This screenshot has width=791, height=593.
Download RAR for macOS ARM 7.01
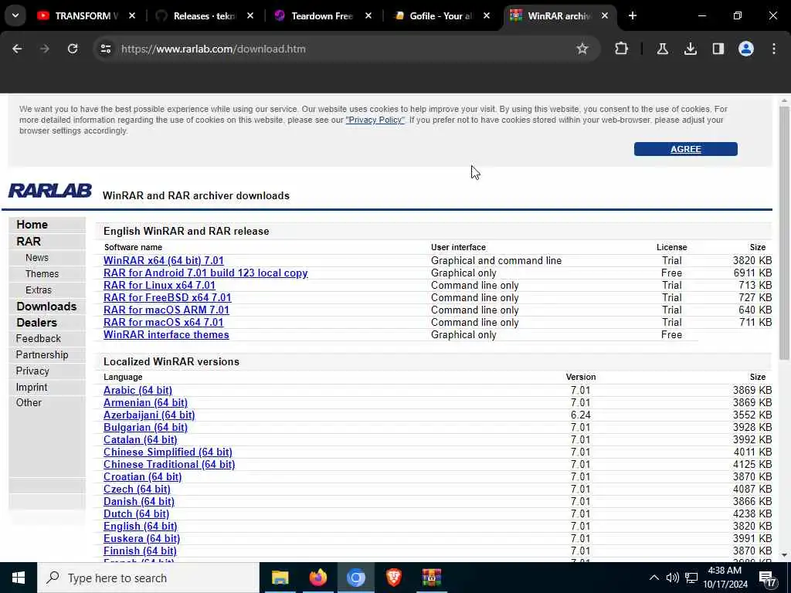pyautogui.click(x=166, y=310)
